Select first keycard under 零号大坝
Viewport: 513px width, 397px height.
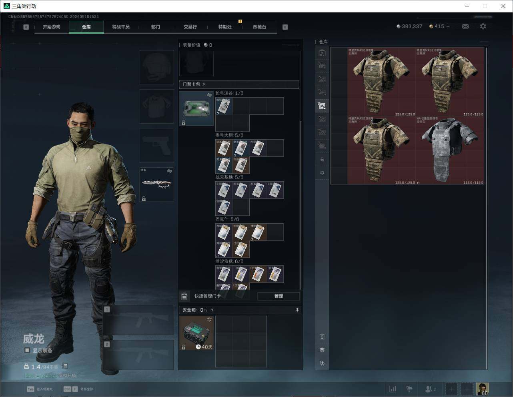(224, 148)
